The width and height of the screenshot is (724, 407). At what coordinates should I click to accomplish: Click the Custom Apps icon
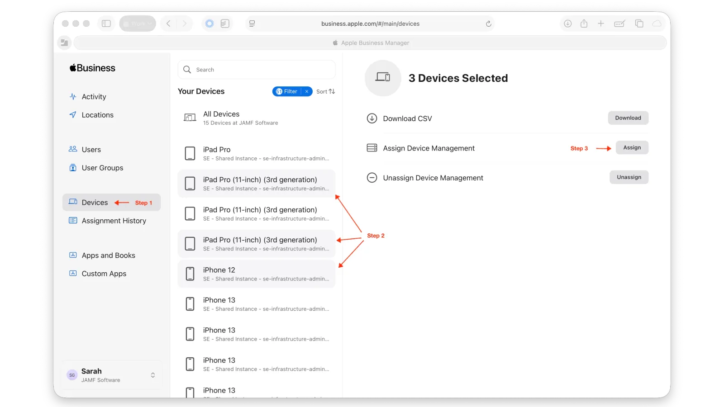[x=73, y=273]
